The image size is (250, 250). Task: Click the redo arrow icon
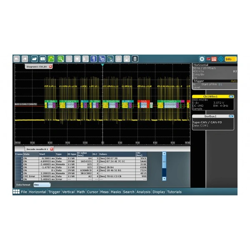[x=25, y=59]
